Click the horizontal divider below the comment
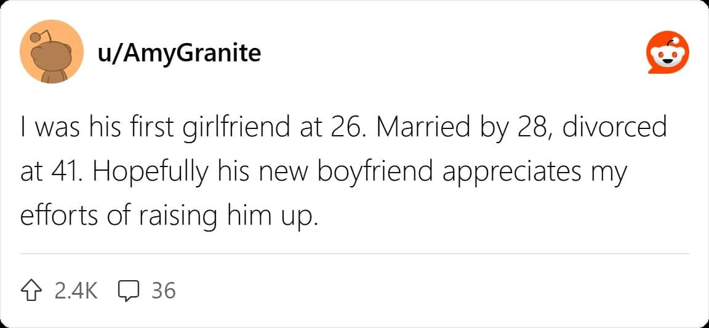Viewport: 709px width, 328px height. click(x=354, y=253)
